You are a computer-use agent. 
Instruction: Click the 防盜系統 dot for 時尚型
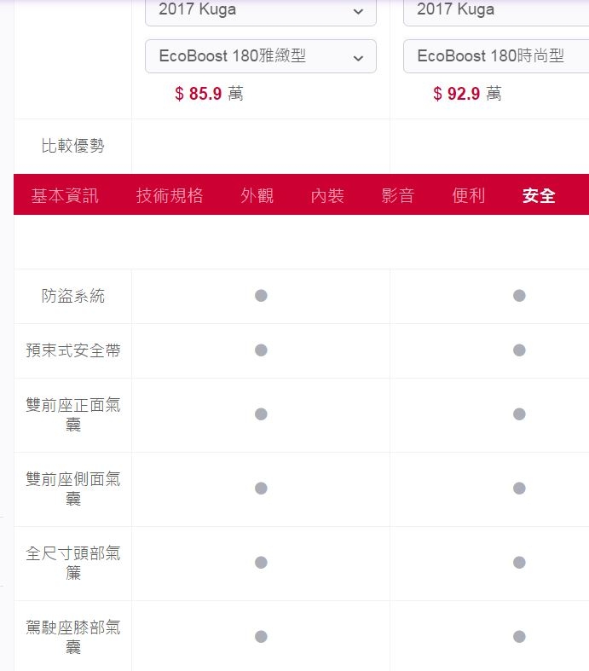point(519,296)
